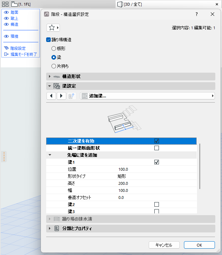Click the help question mark in dialog

point(197,14)
